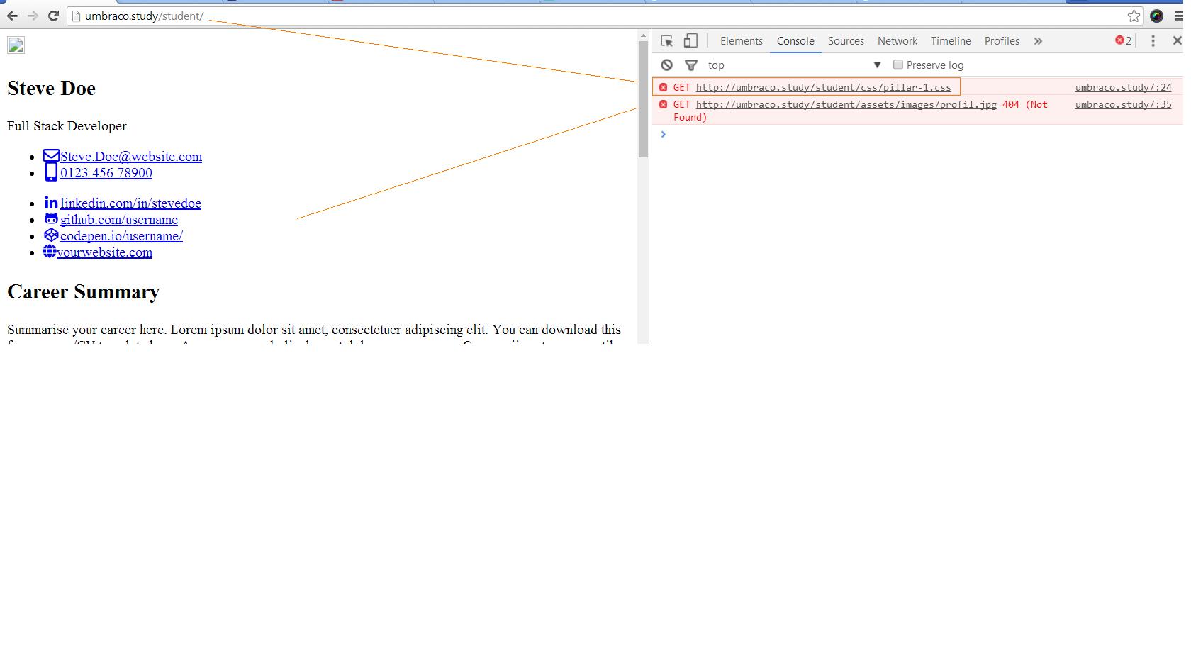Click the browser back arrow
Image resolution: width=1191 pixels, height=670 pixels.
(12, 16)
